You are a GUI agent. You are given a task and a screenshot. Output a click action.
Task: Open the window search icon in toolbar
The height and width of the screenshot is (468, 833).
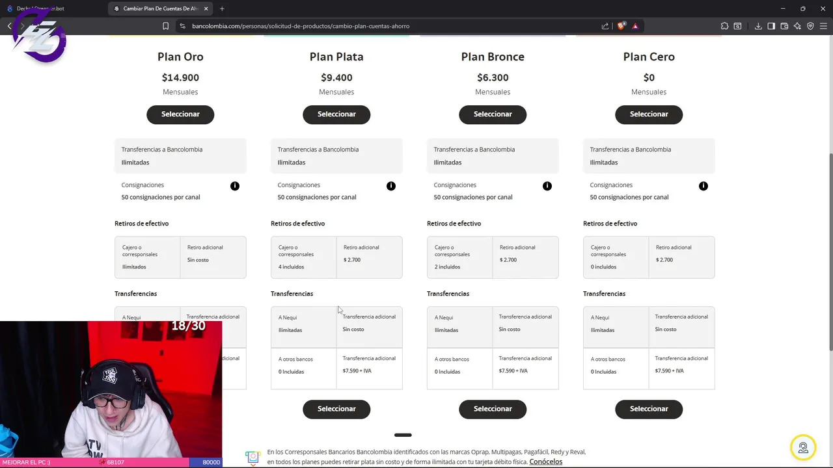pos(737,26)
